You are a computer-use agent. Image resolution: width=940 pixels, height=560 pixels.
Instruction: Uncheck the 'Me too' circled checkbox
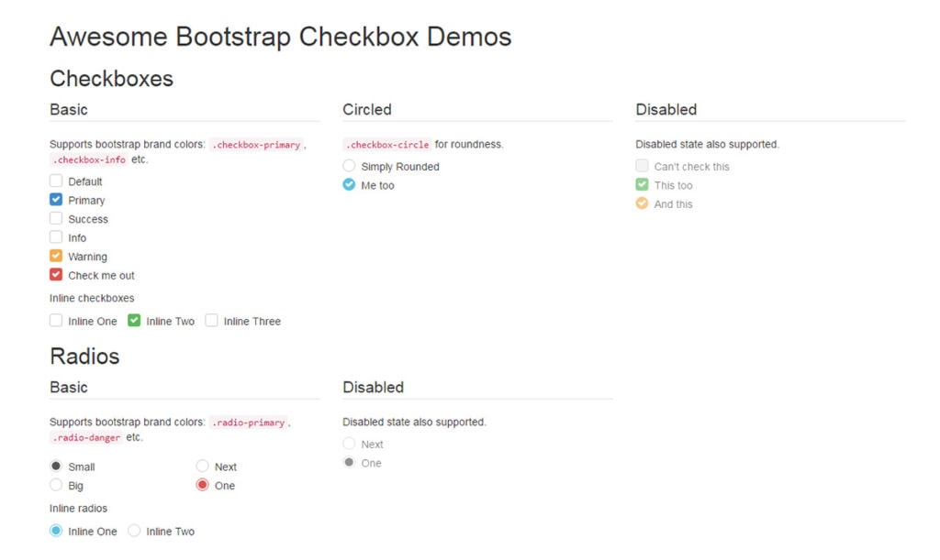[x=349, y=185]
